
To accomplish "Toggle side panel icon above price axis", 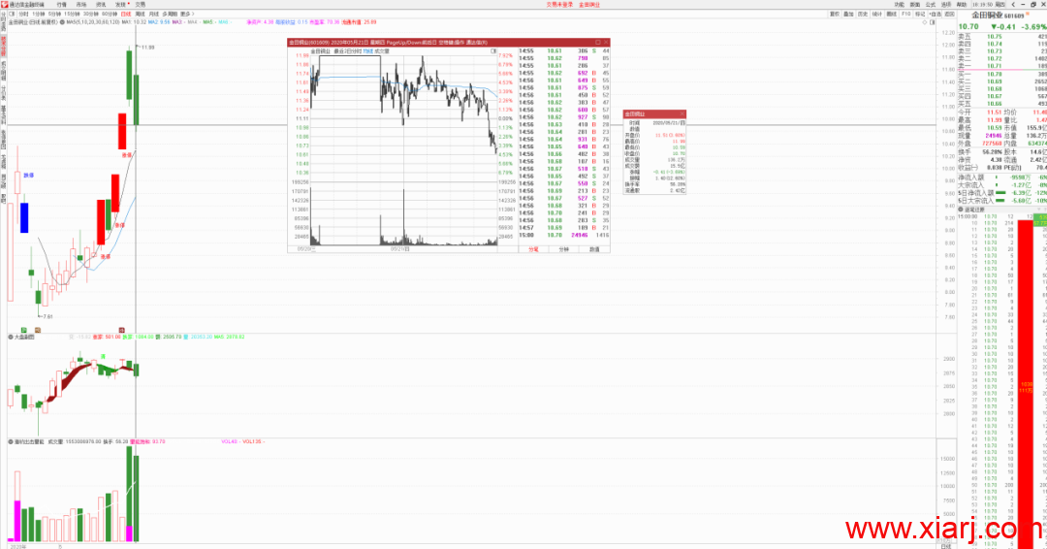I will click(x=933, y=22).
